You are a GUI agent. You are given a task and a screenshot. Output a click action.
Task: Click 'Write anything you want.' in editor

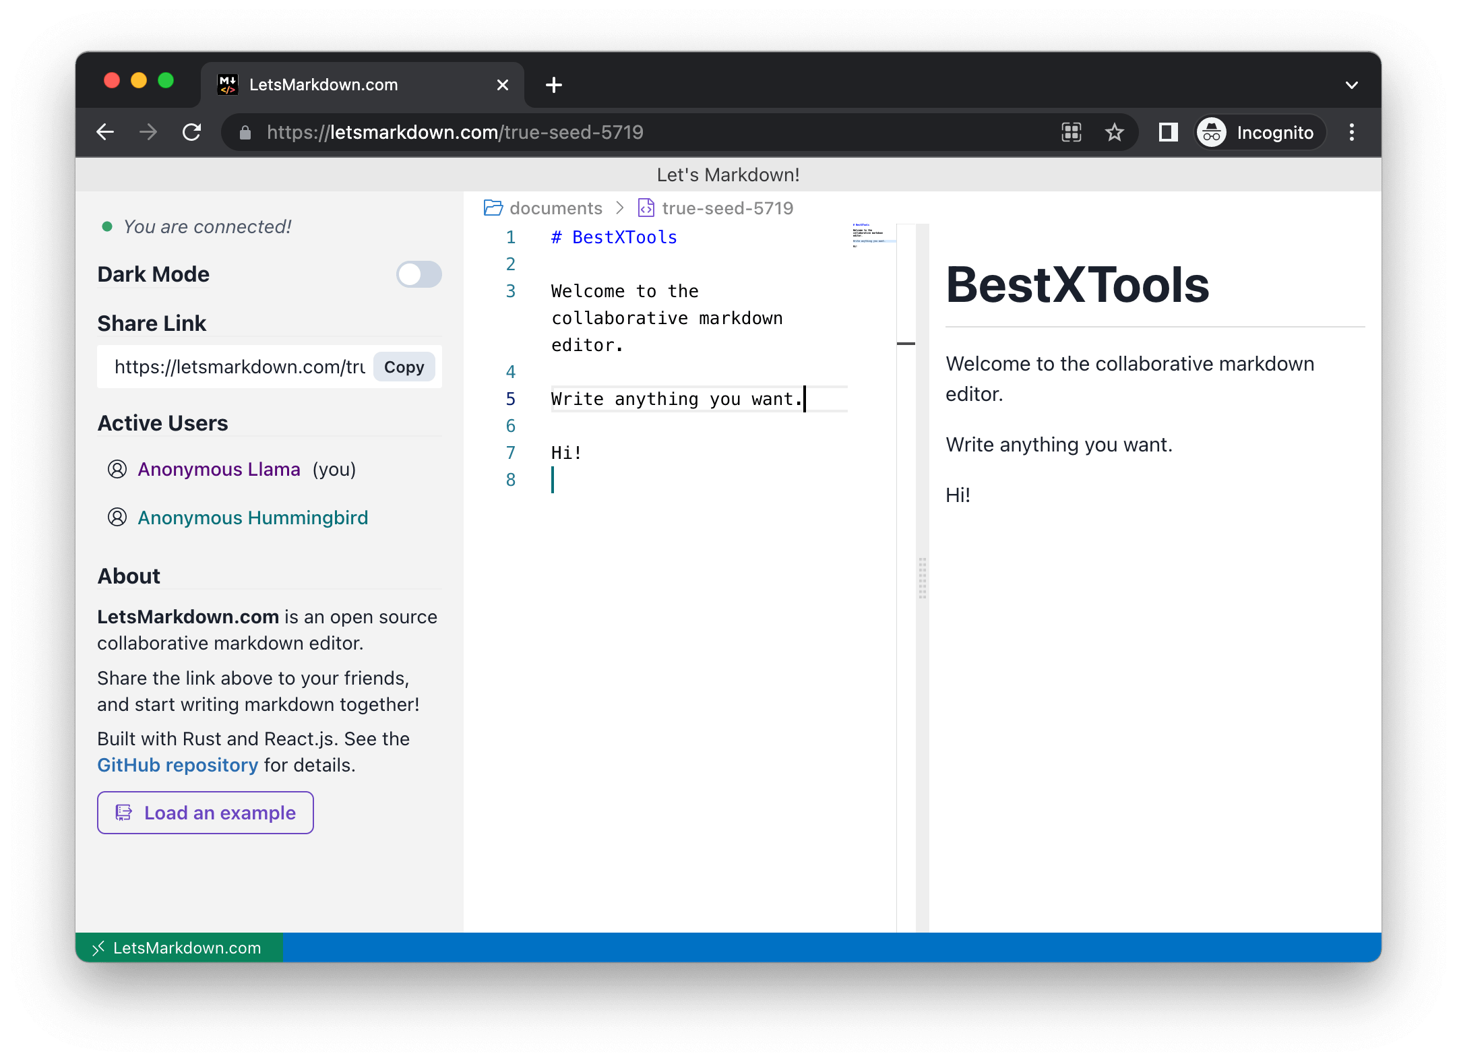coord(677,399)
